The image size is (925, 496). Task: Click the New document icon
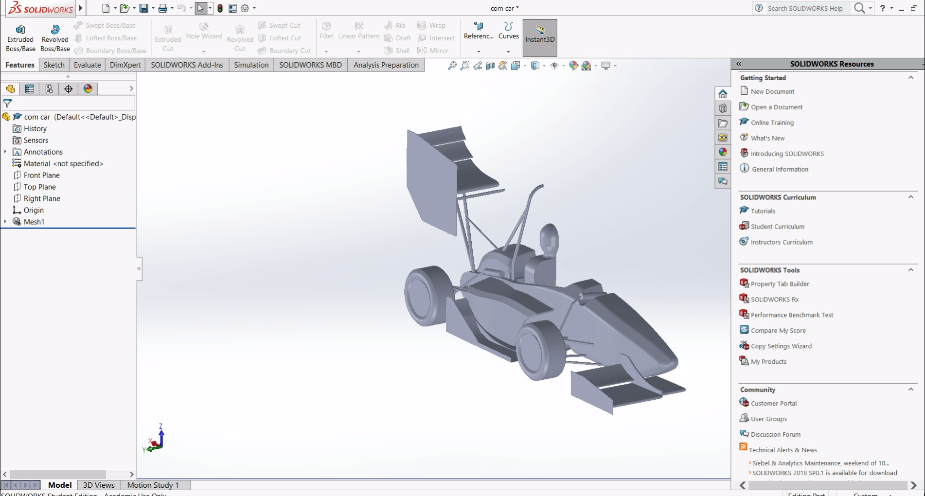tap(106, 8)
